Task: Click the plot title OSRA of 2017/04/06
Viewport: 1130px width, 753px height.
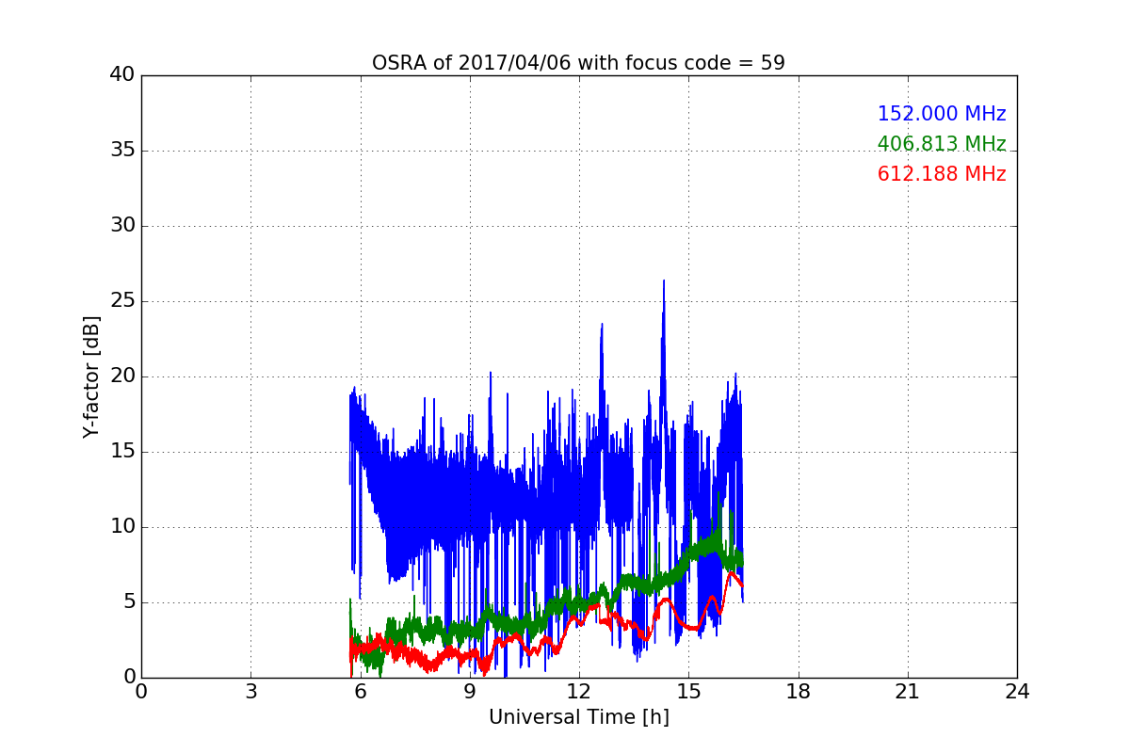Action: coord(578,63)
